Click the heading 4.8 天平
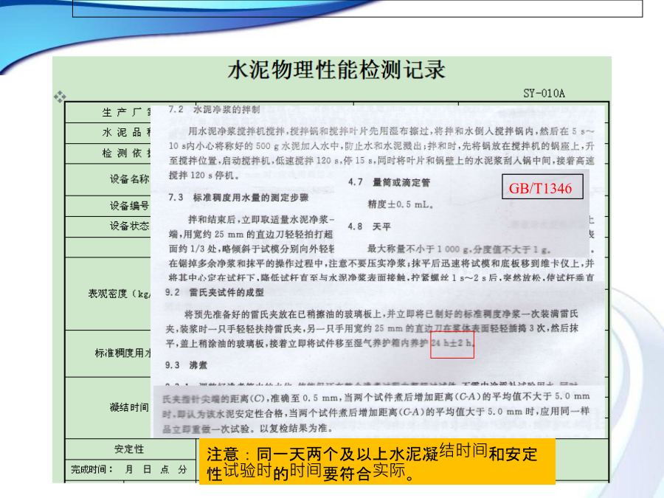This screenshot has height=498, width=664. point(370,226)
